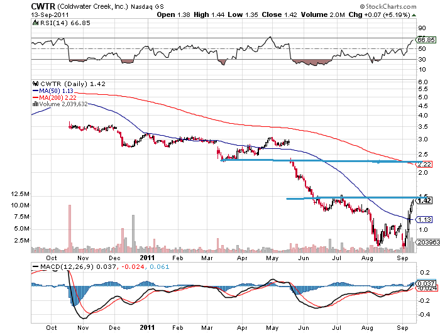The height and width of the screenshot is (333, 440).
Task: Click the 6.0 price axis label
Action: pos(422,82)
